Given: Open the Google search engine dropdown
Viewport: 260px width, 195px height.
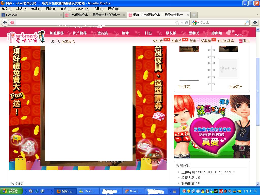Looking at the screenshot, I should 196,23.
